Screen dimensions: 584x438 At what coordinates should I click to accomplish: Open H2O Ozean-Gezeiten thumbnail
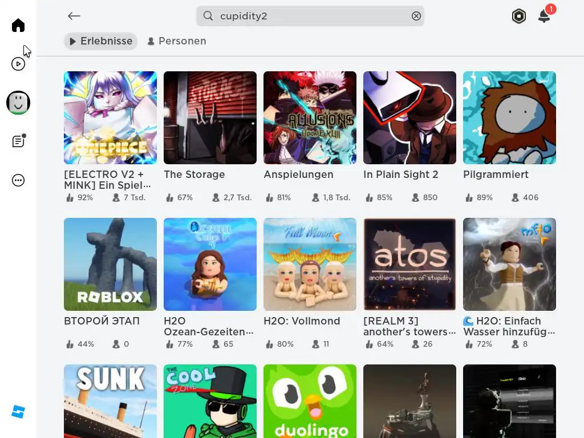coord(210,265)
